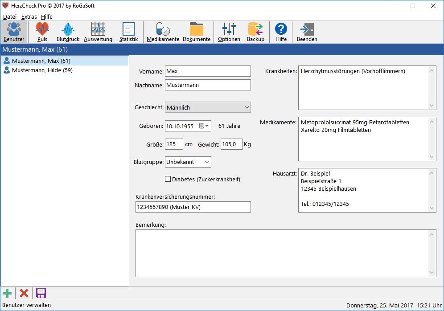Click the Beenden exit button
The width and height of the screenshot is (444, 311).
pos(307,32)
